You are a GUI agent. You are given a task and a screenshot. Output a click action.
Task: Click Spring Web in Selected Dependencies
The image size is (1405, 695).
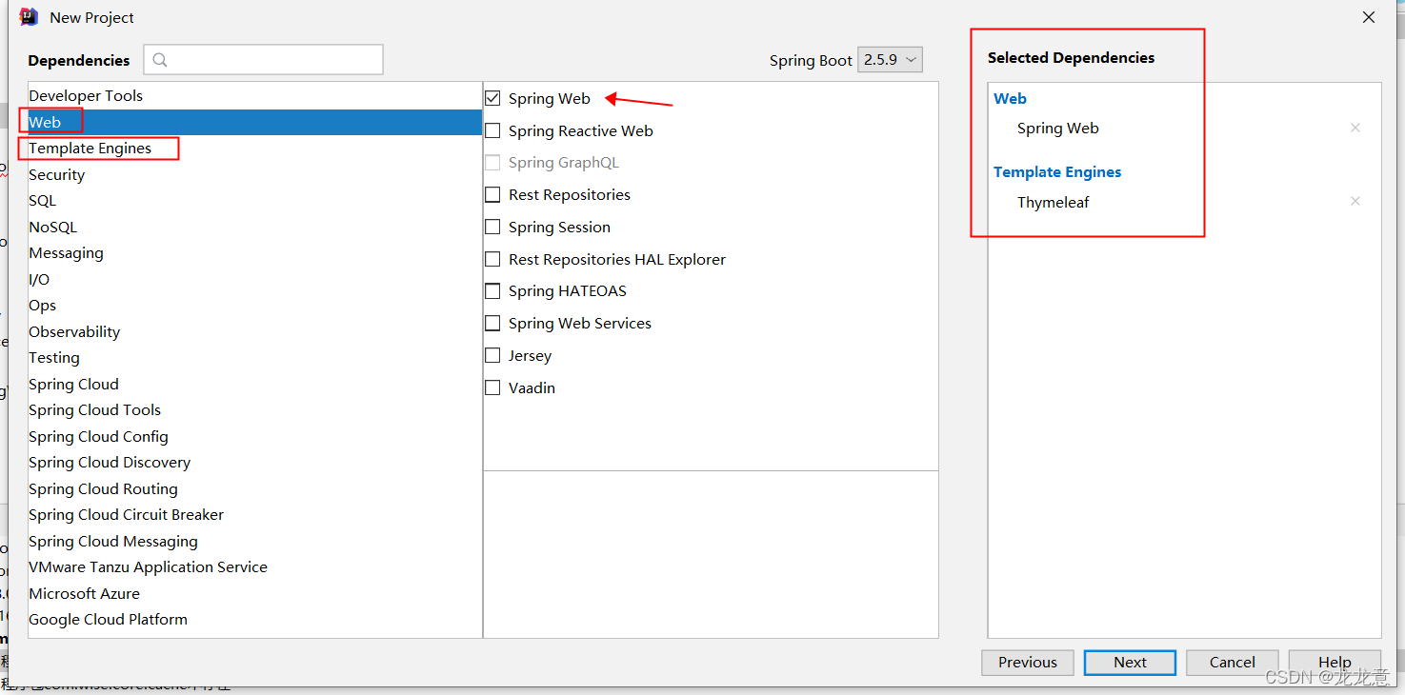click(x=1058, y=128)
